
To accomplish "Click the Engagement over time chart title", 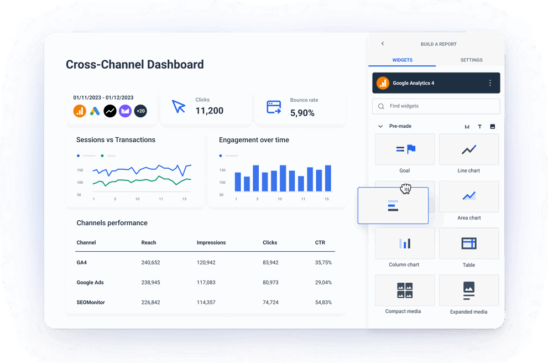I will [254, 140].
